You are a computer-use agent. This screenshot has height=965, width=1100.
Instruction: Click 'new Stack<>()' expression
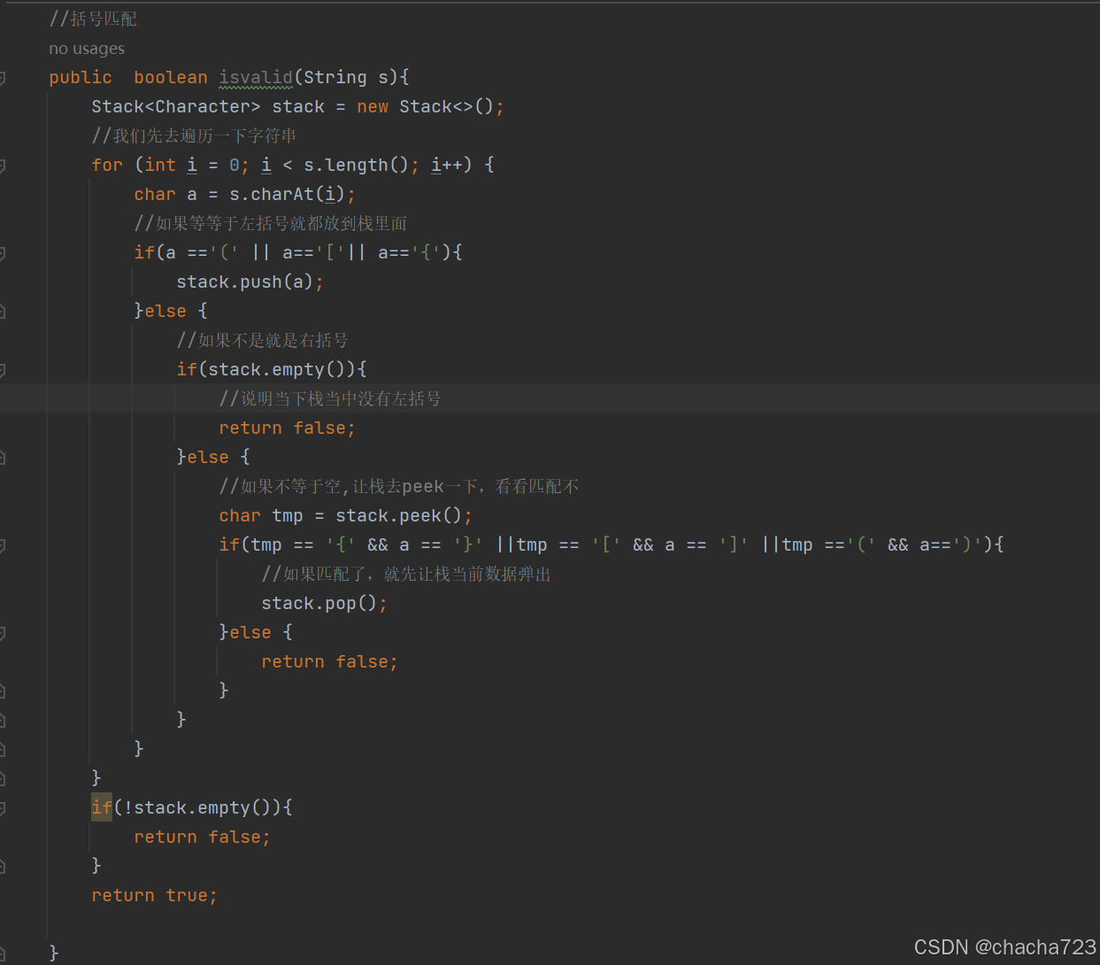coord(425,107)
